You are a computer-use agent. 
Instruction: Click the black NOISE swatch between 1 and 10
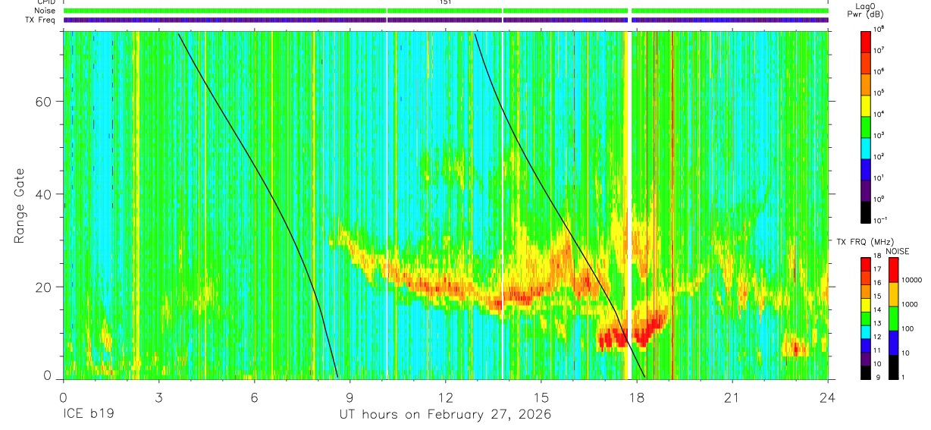[894, 366]
